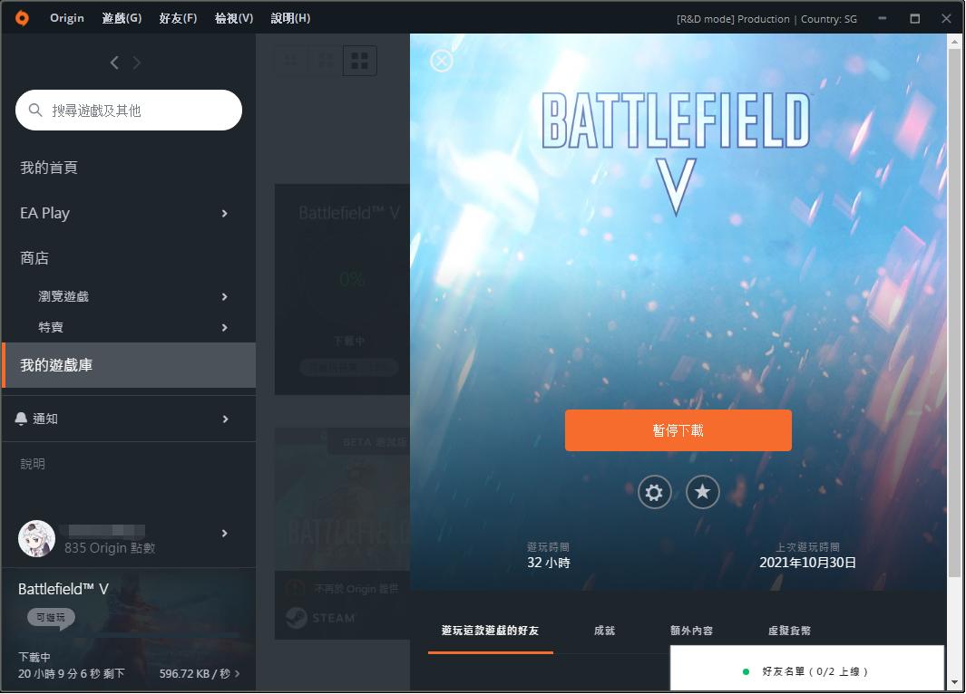Switch to the 成就 tab
The image size is (966, 694).
[x=604, y=631]
